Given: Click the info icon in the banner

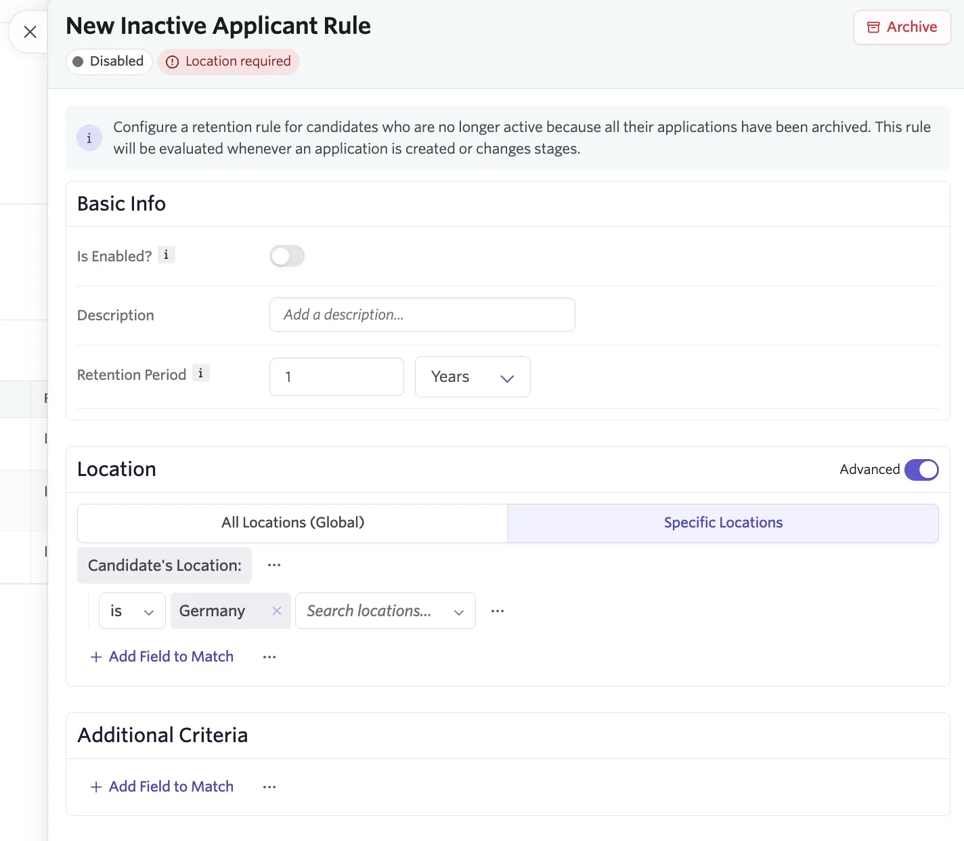Looking at the screenshot, I should (x=89, y=138).
